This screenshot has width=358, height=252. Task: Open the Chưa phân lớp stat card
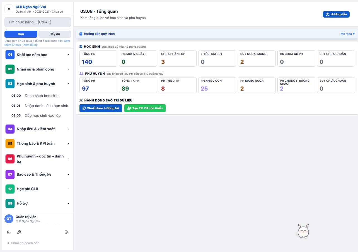click(178, 59)
